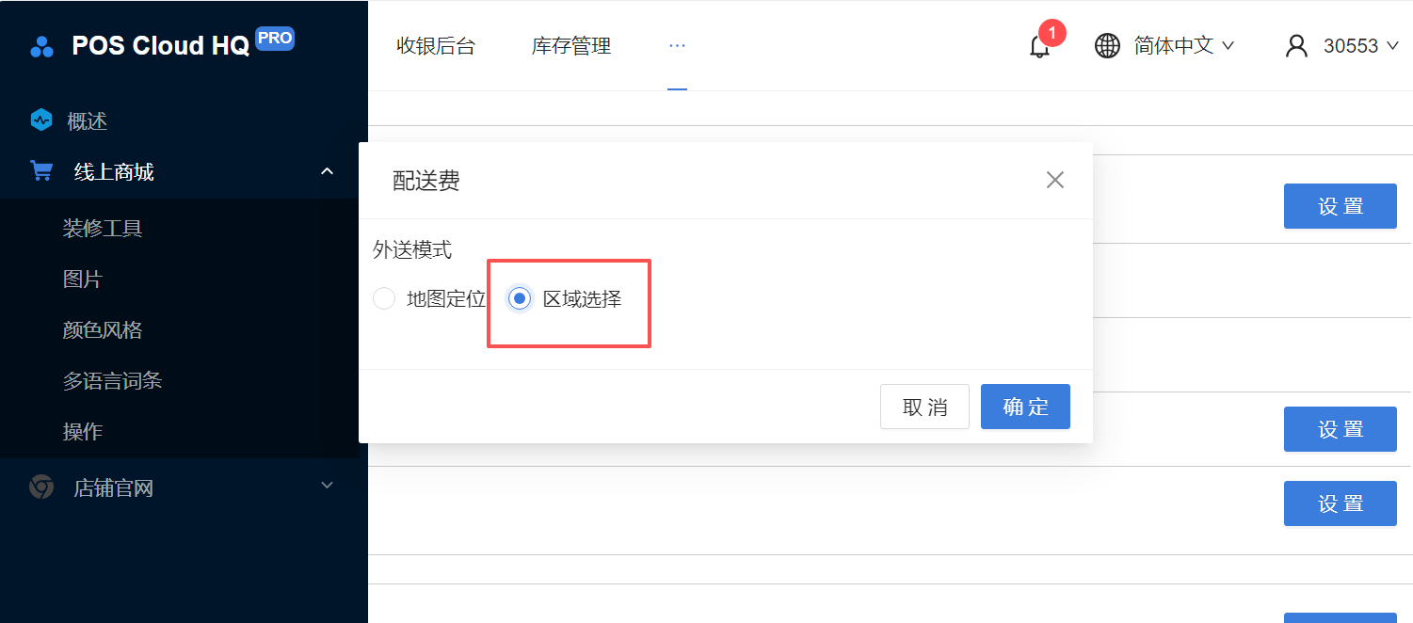Viewport: 1413px width, 623px height.
Task: Expand the 店铺官网 menu chevron
Action: click(x=328, y=486)
